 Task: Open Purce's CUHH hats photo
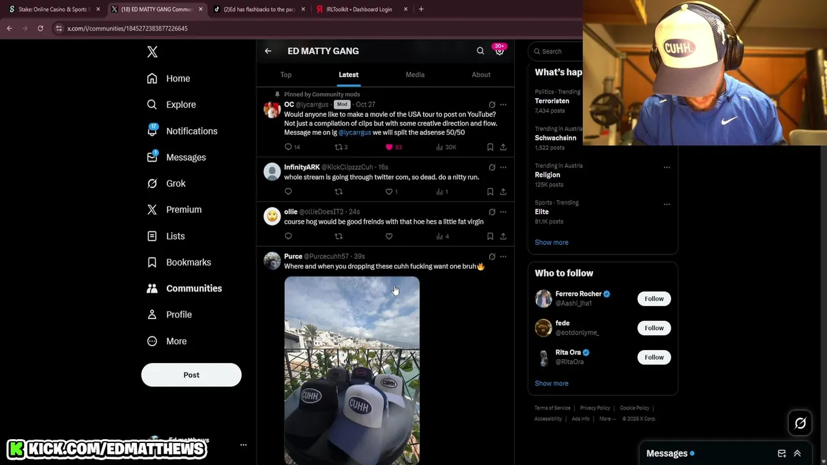click(x=352, y=370)
